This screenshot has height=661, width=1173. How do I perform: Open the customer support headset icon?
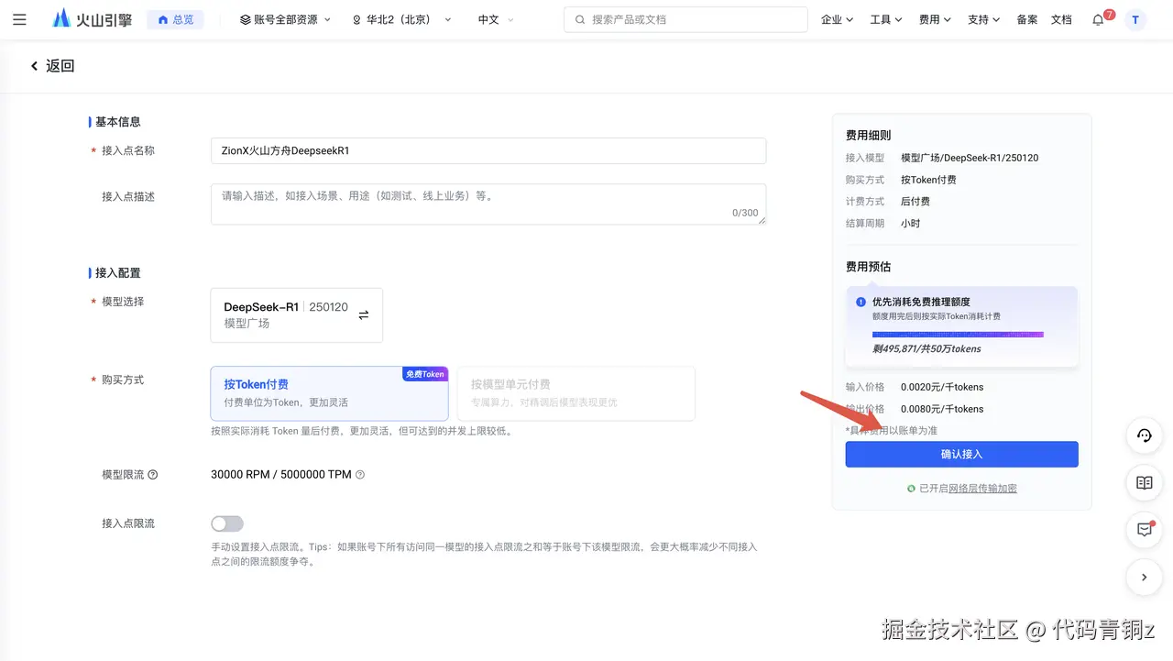1144,435
